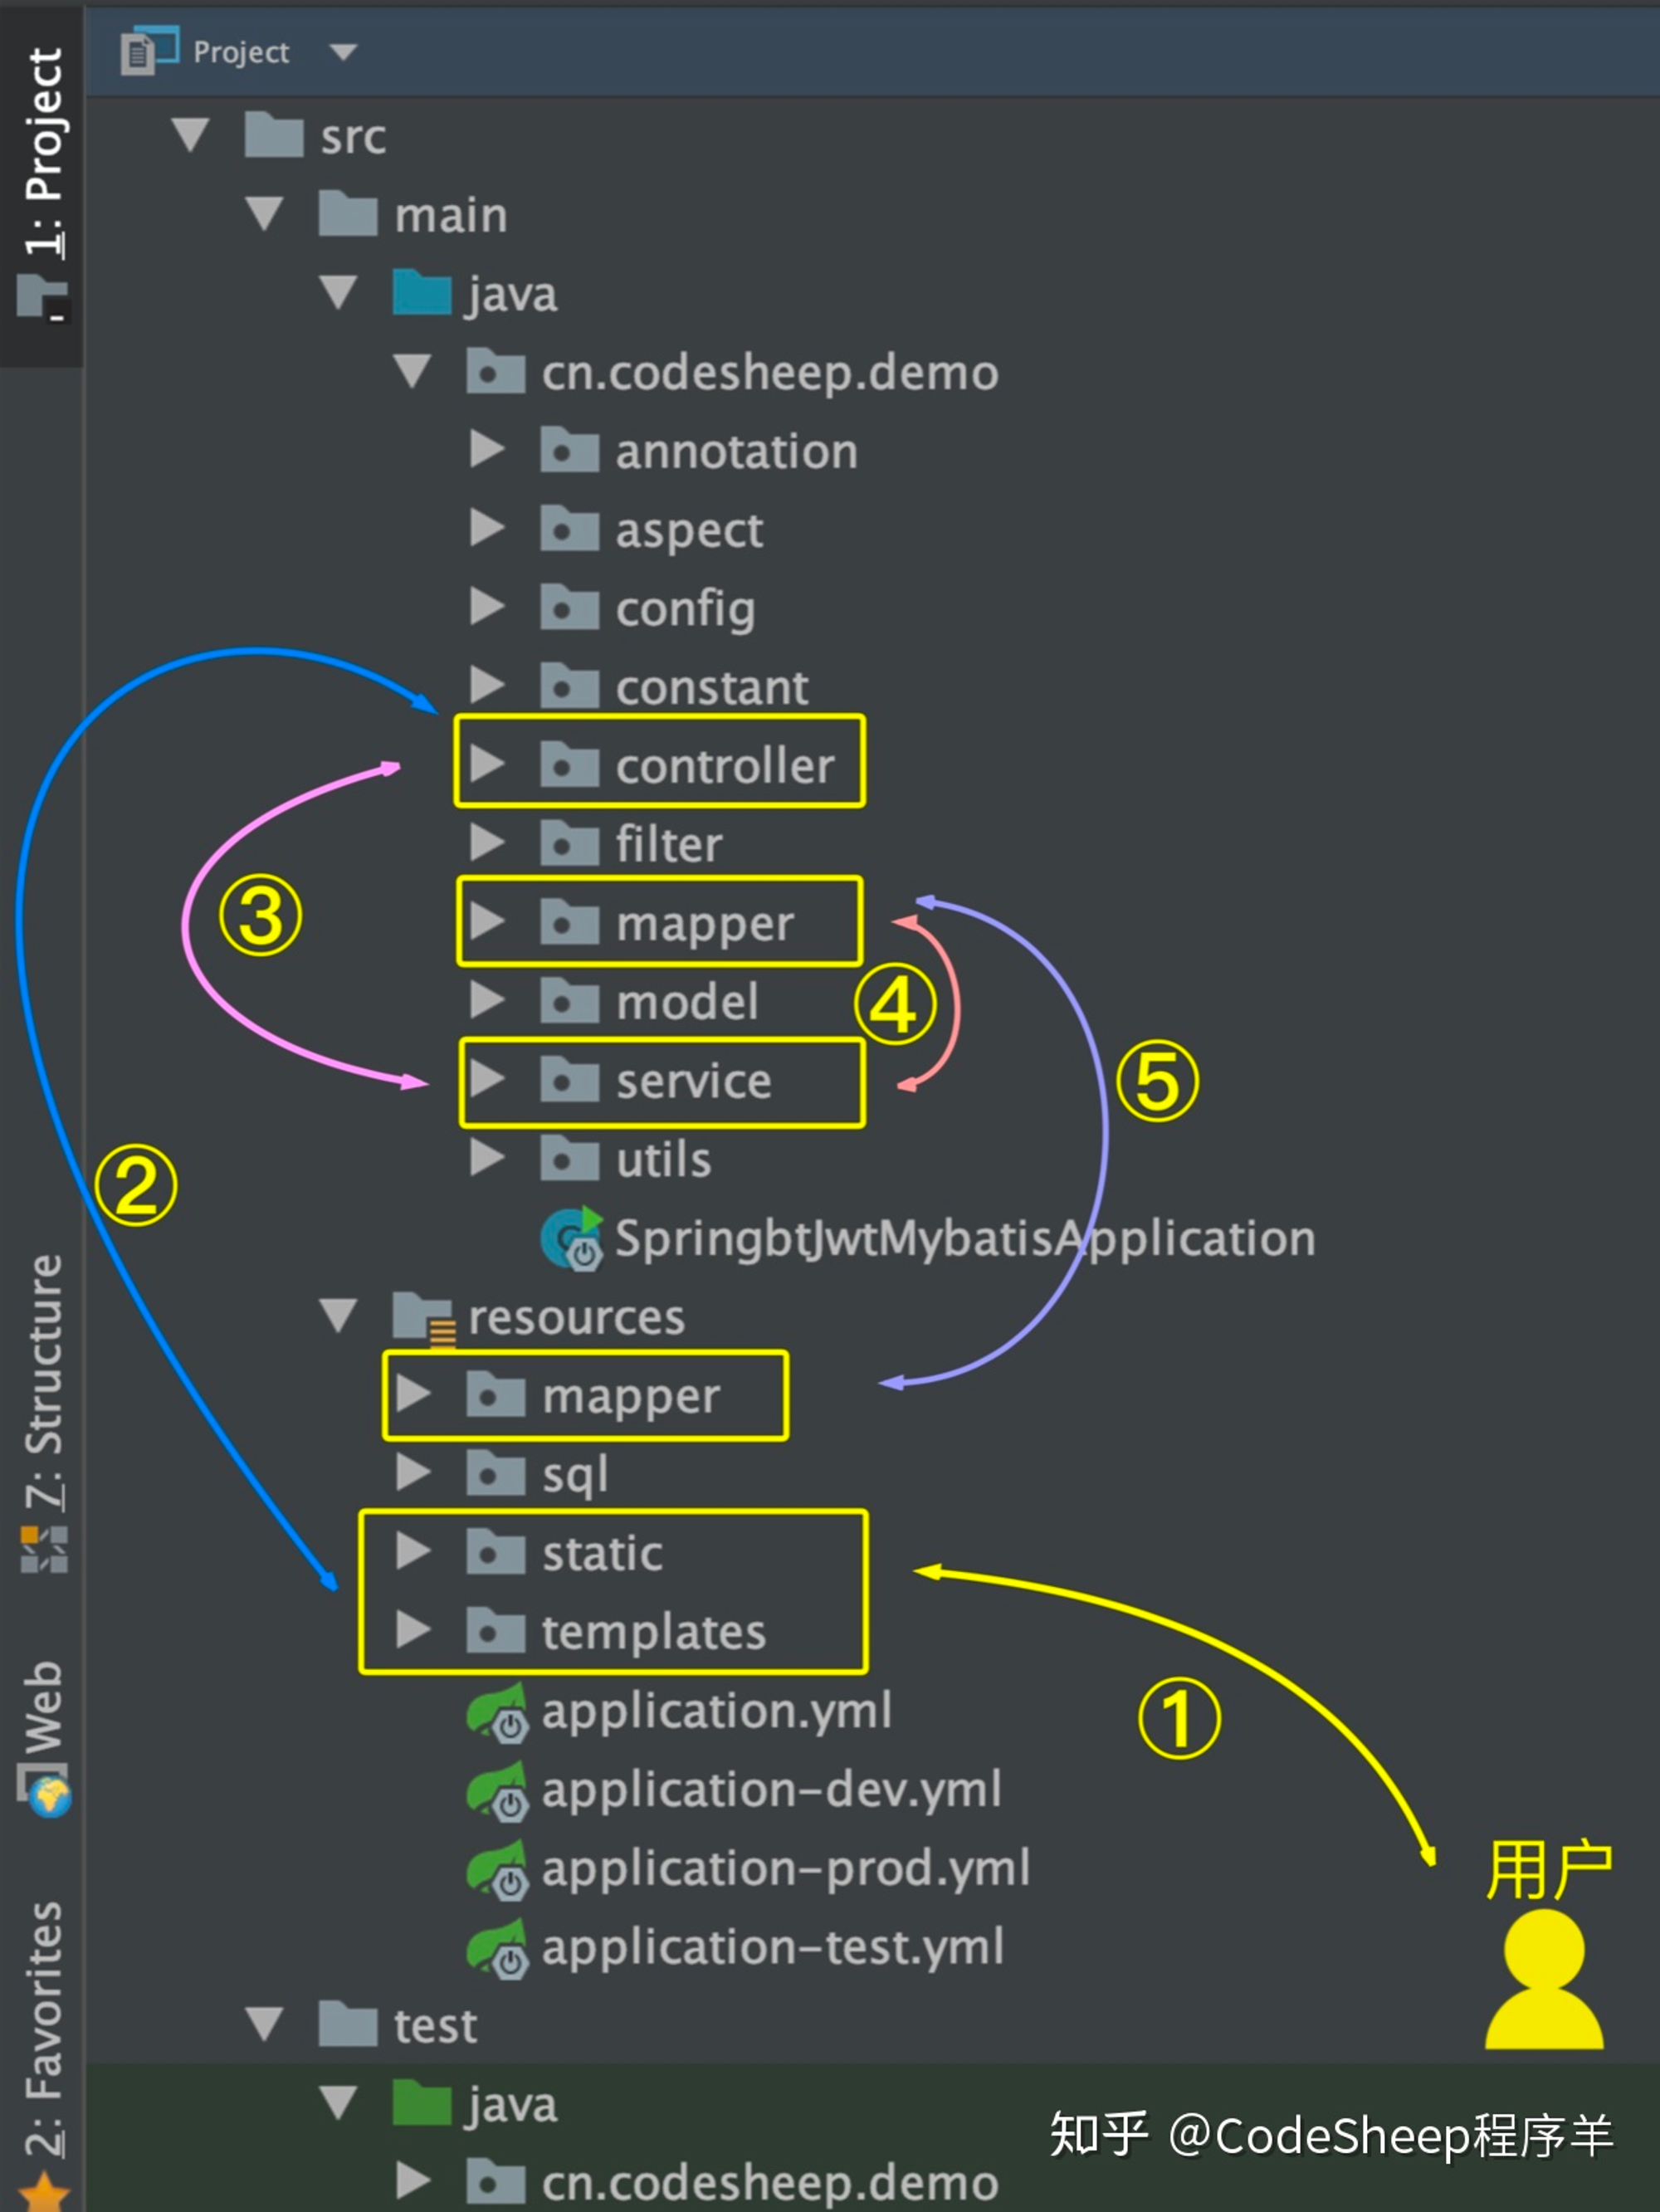Select the templates folder label
The image size is (1660, 2212).
pos(654,1632)
